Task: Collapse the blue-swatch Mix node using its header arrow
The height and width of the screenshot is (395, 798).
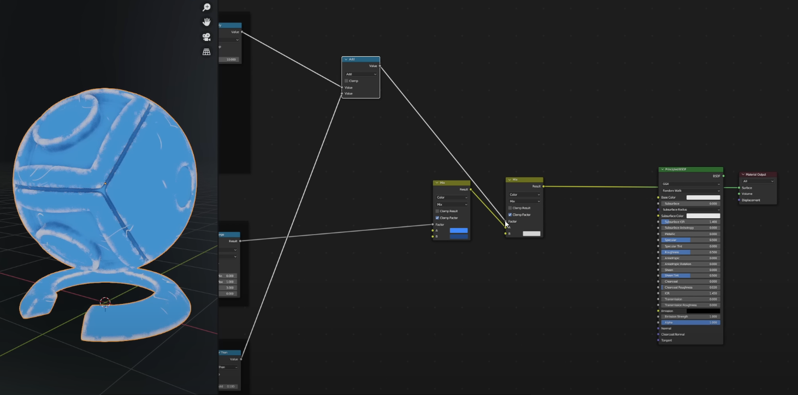Action: pyautogui.click(x=436, y=183)
